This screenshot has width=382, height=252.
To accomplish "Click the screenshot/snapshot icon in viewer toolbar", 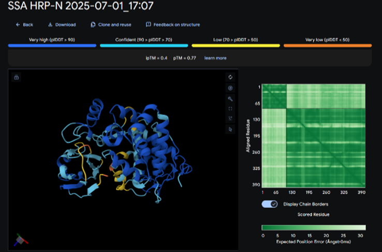I will tap(230, 88).
